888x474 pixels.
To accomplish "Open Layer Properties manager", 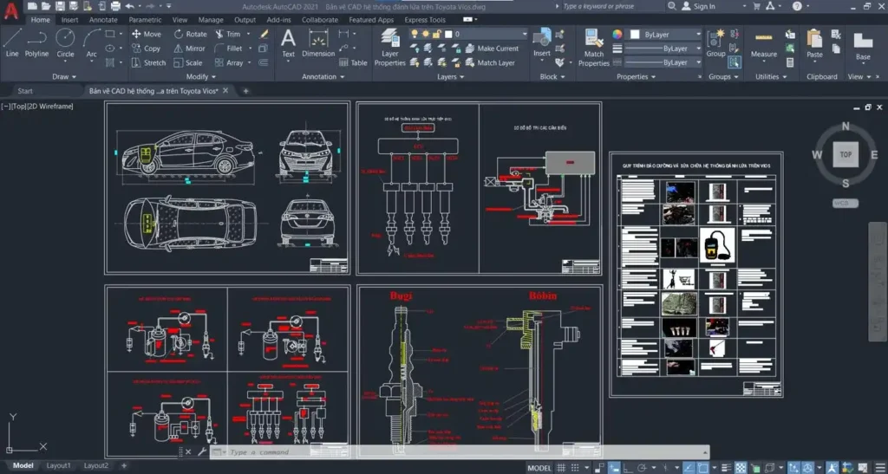I will pos(389,48).
